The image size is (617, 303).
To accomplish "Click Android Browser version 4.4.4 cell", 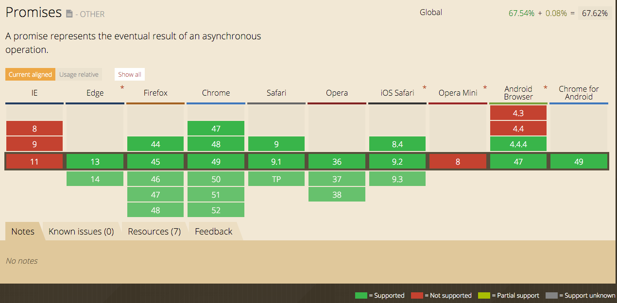I will [x=518, y=144].
